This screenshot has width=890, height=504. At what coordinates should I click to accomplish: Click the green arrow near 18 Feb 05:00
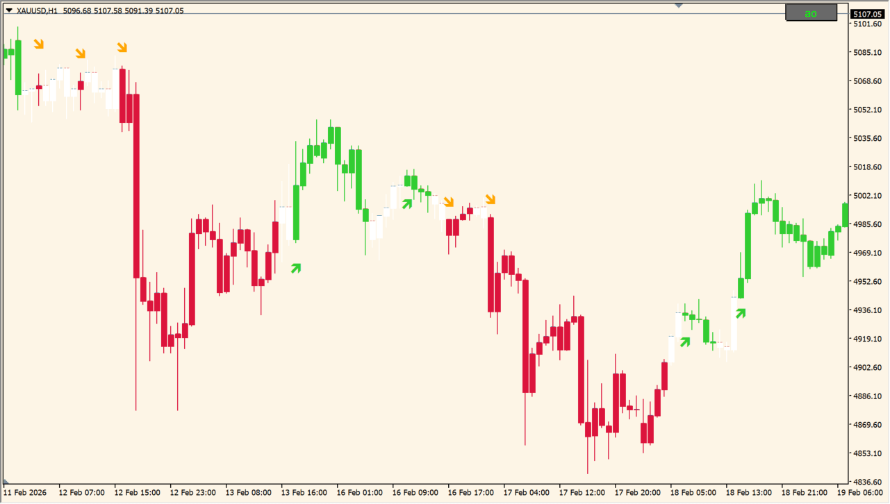pyautogui.click(x=685, y=342)
